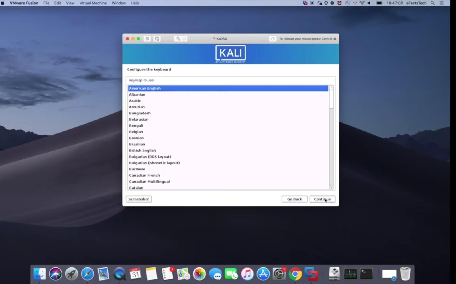Open Notes app in the Dock

(x=151, y=274)
